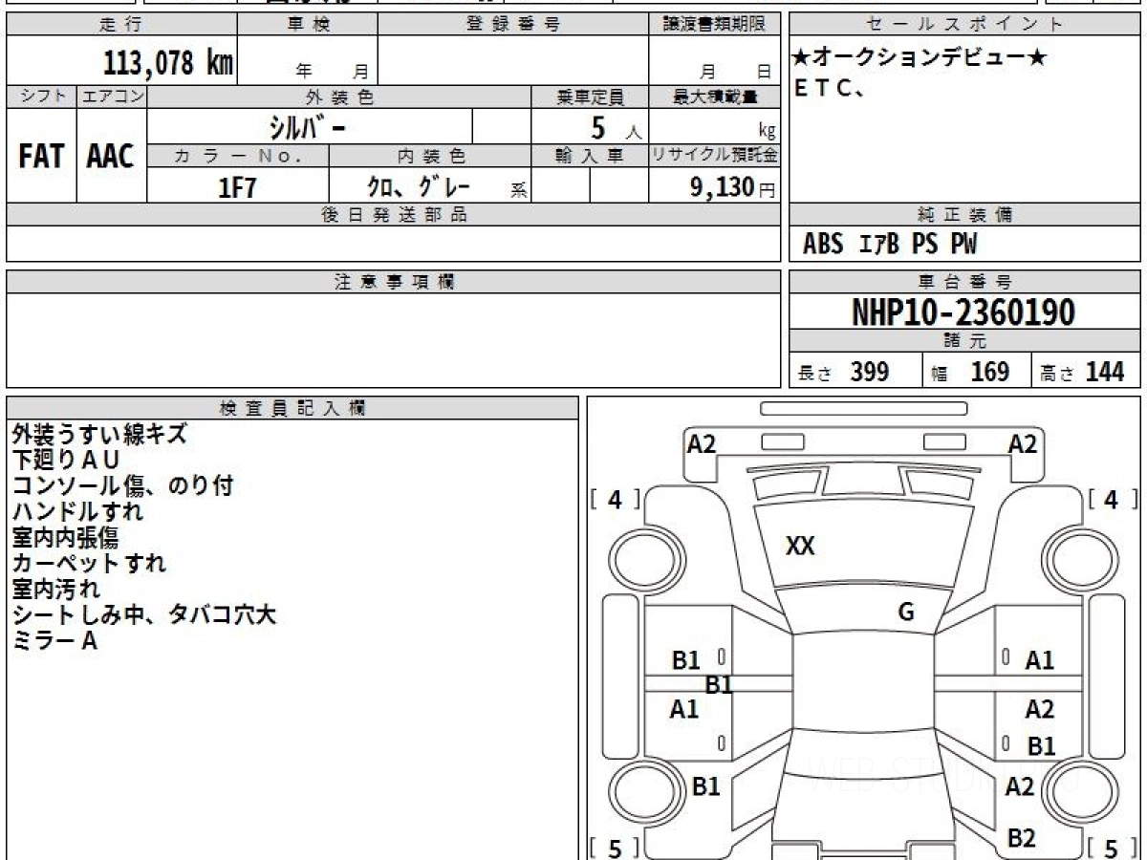
Task: Click the mileage value 113,078 km
Action: pos(168,64)
